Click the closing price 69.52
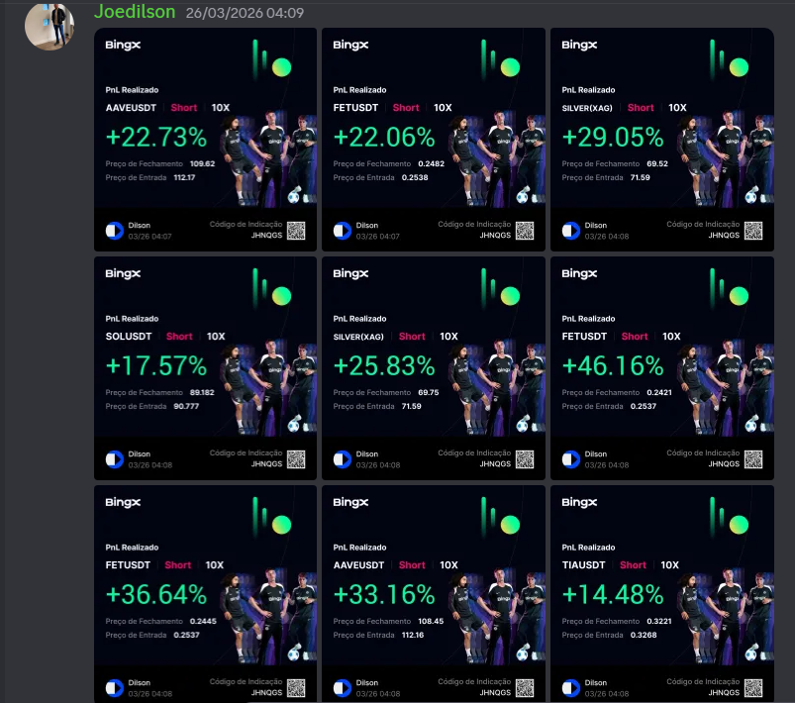 point(657,163)
